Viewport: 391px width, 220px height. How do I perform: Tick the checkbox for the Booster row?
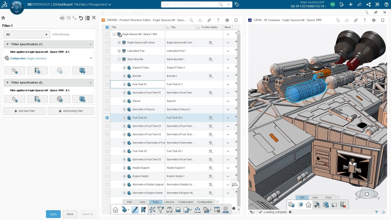coord(107,76)
